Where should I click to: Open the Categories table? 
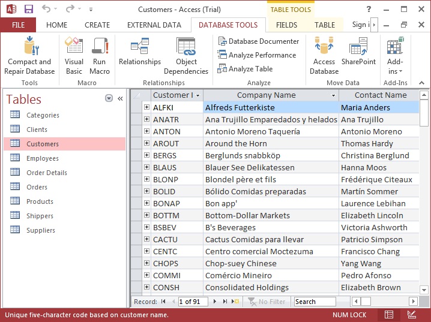click(x=65, y=115)
